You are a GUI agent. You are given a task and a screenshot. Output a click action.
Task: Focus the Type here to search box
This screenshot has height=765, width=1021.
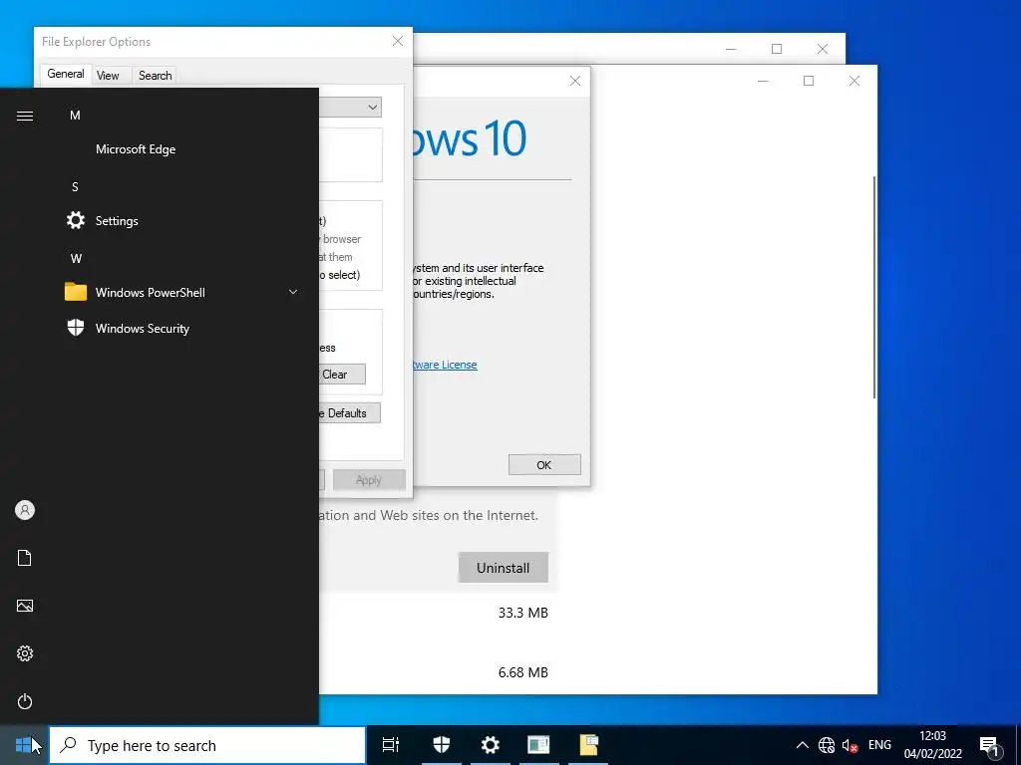coord(207,745)
